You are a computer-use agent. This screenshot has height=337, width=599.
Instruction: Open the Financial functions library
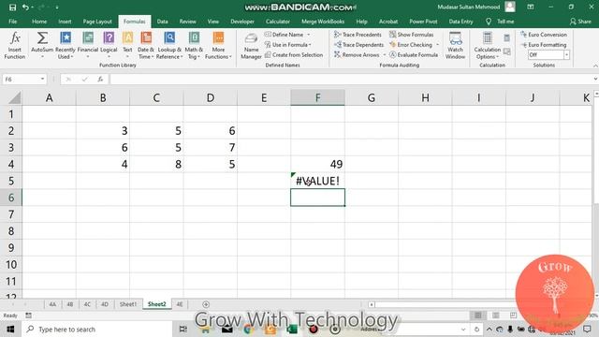(88, 45)
